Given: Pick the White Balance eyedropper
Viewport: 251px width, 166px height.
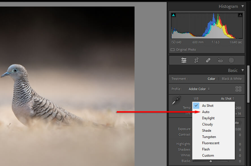Looking at the screenshot, I should (176, 100).
